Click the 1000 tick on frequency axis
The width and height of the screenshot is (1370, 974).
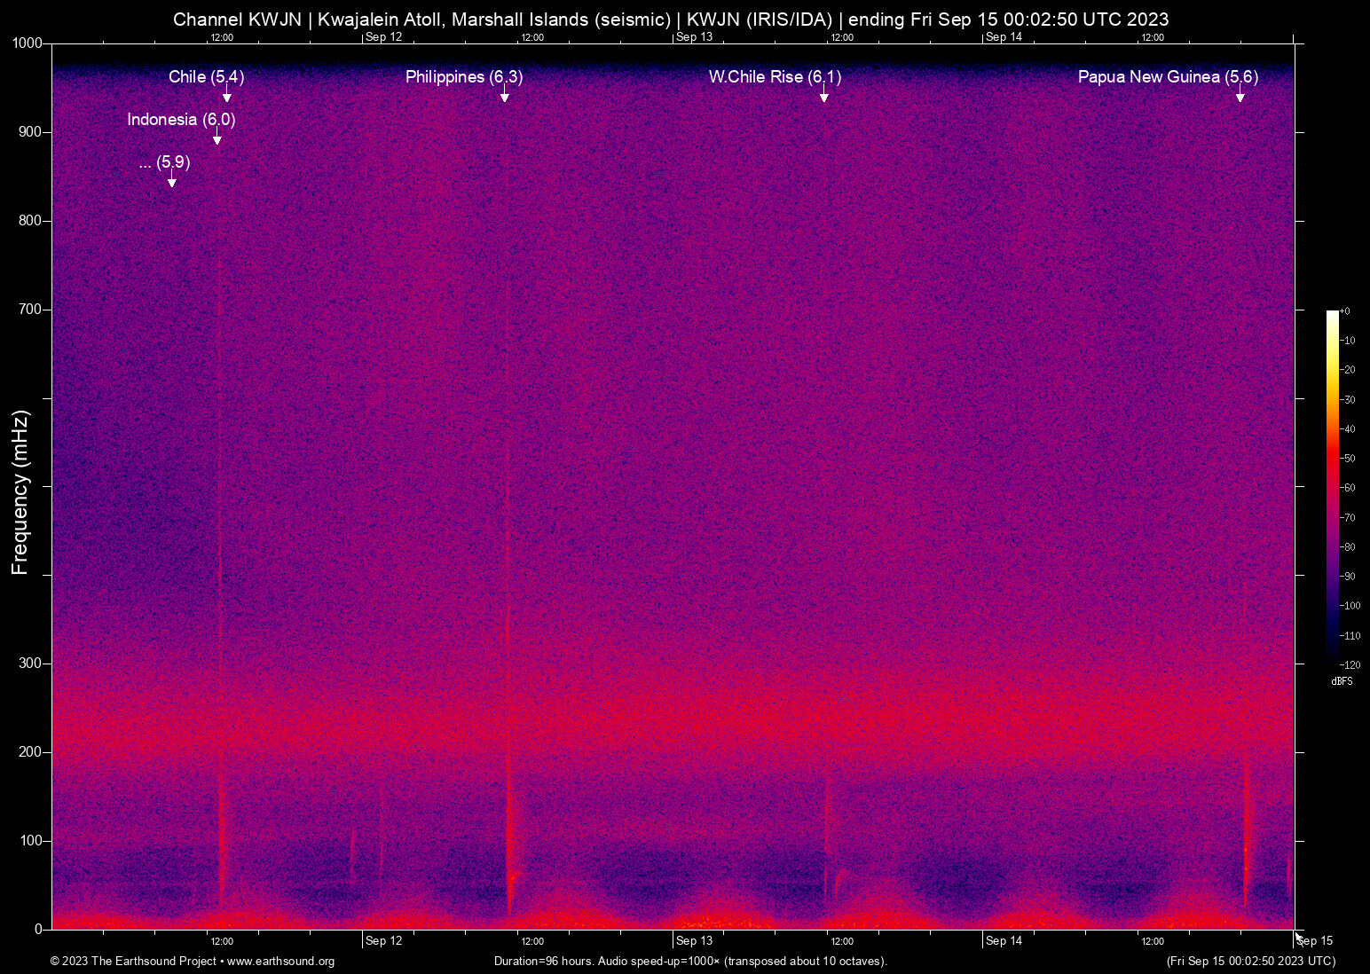click(x=27, y=43)
